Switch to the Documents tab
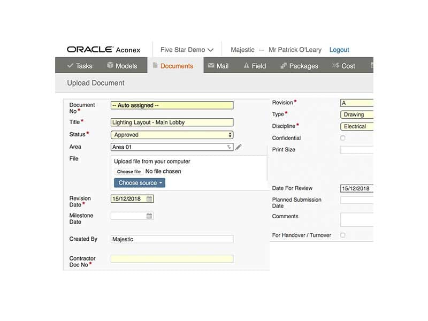This screenshot has width=428, height=321. (178, 66)
